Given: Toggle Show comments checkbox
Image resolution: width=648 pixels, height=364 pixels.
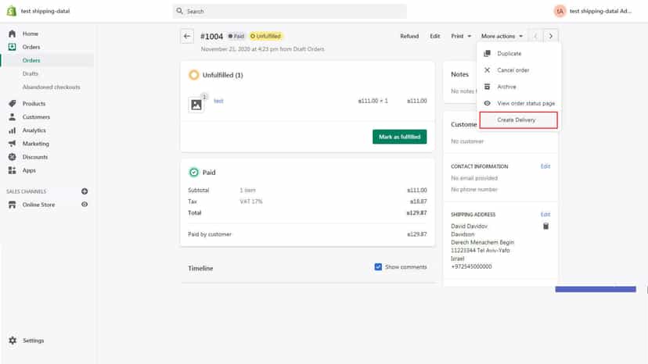Looking at the screenshot, I should 378,267.
